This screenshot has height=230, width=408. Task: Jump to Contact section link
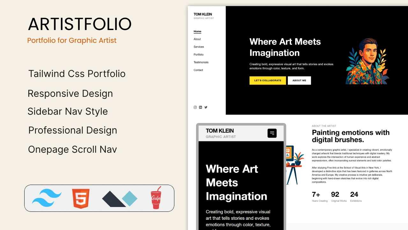pos(198,70)
